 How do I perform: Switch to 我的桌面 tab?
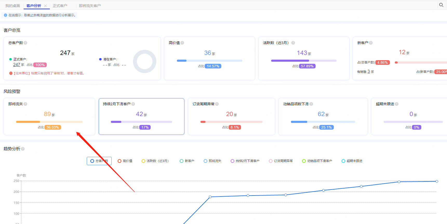[13, 6]
